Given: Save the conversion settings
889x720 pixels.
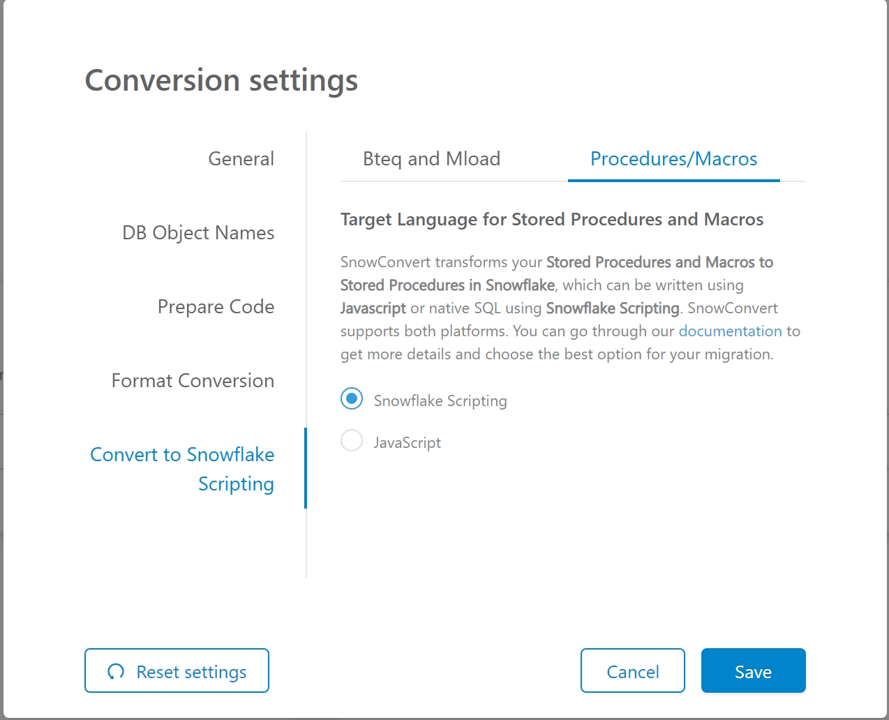Looking at the screenshot, I should click(x=753, y=671).
